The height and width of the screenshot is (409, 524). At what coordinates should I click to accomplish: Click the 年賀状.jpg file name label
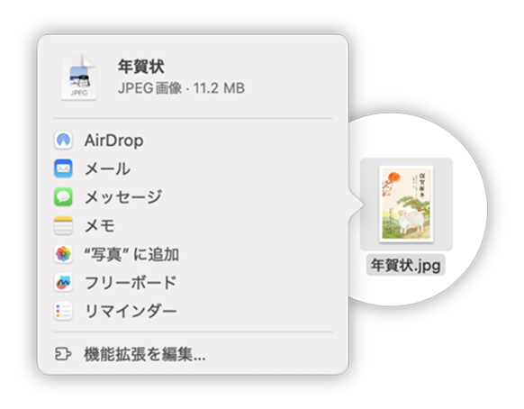pos(406,265)
